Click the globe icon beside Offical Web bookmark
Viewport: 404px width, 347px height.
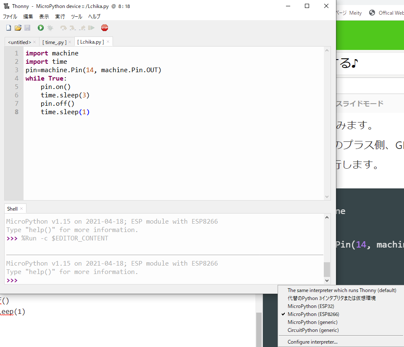pos(372,13)
